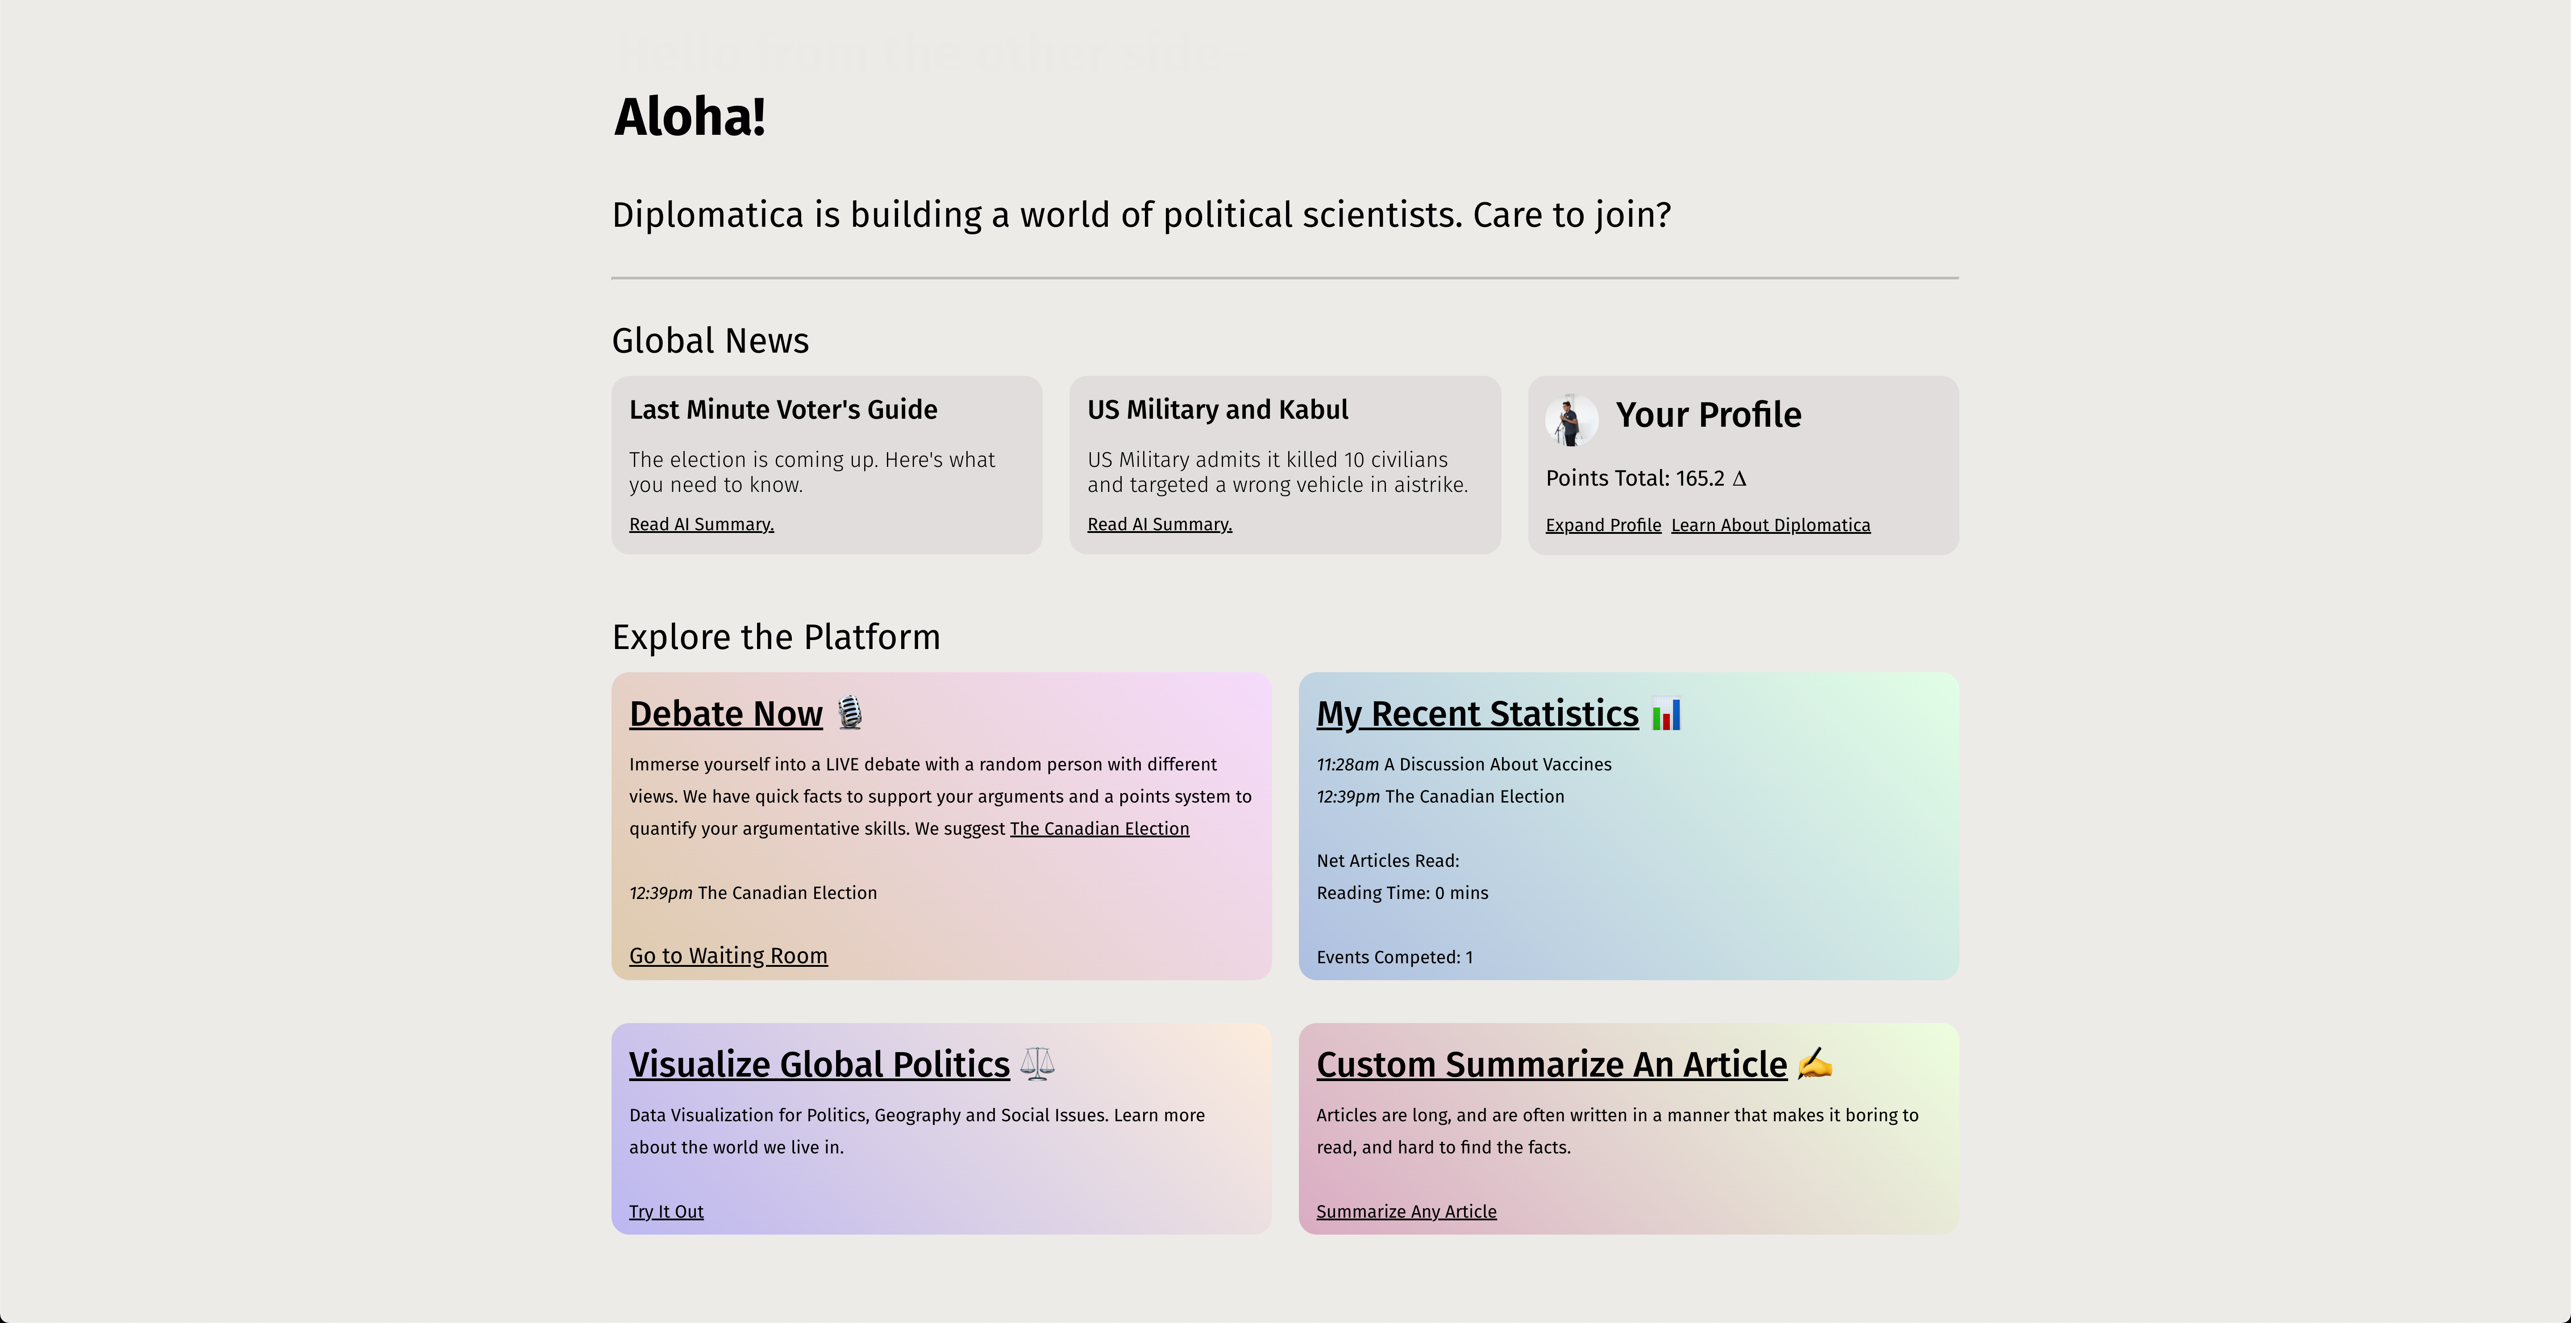Open My Recent Statistics heading link
Screen dimensions: 2571x1323
click(x=1477, y=714)
